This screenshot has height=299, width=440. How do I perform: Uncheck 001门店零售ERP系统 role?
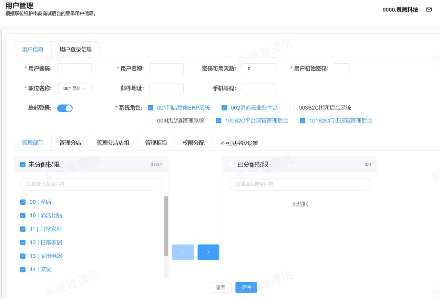(151, 108)
